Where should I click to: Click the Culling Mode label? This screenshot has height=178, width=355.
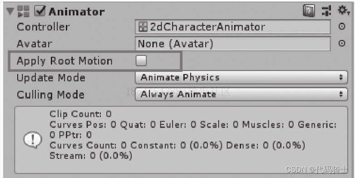pyautogui.click(x=50, y=94)
